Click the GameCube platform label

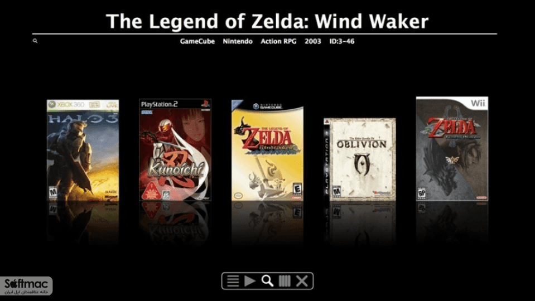pyautogui.click(x=197, y=41)
